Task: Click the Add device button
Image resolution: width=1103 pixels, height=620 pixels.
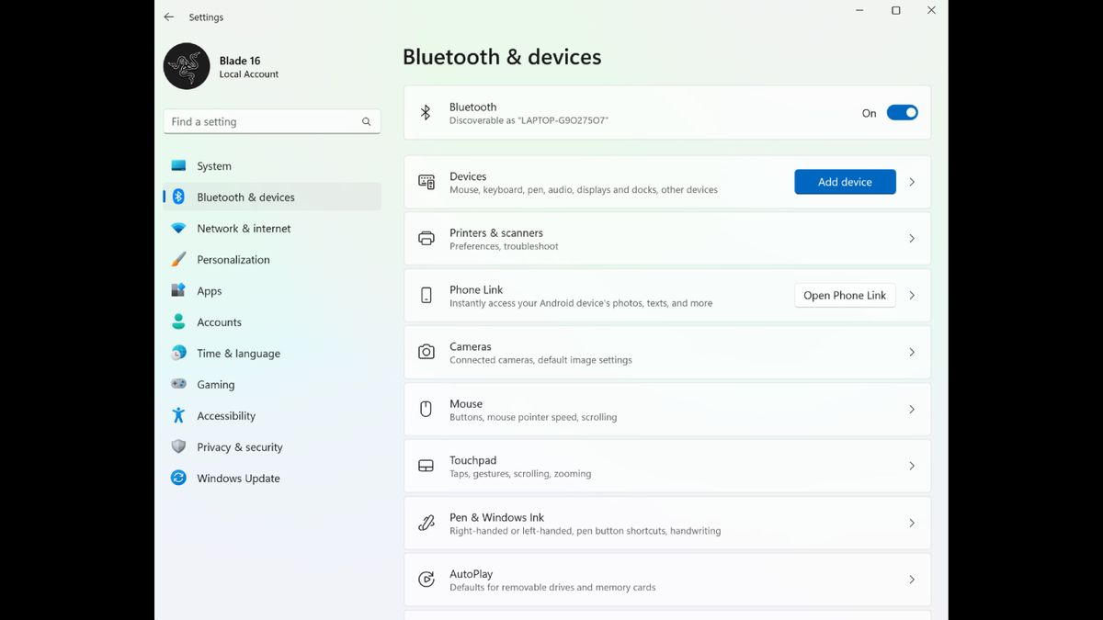Action: (x=844, y=181)
